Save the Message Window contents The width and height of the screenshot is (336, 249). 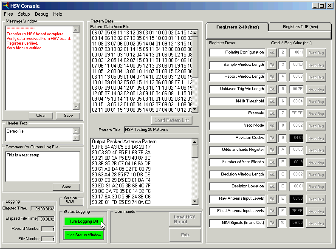tap(68, 116)
